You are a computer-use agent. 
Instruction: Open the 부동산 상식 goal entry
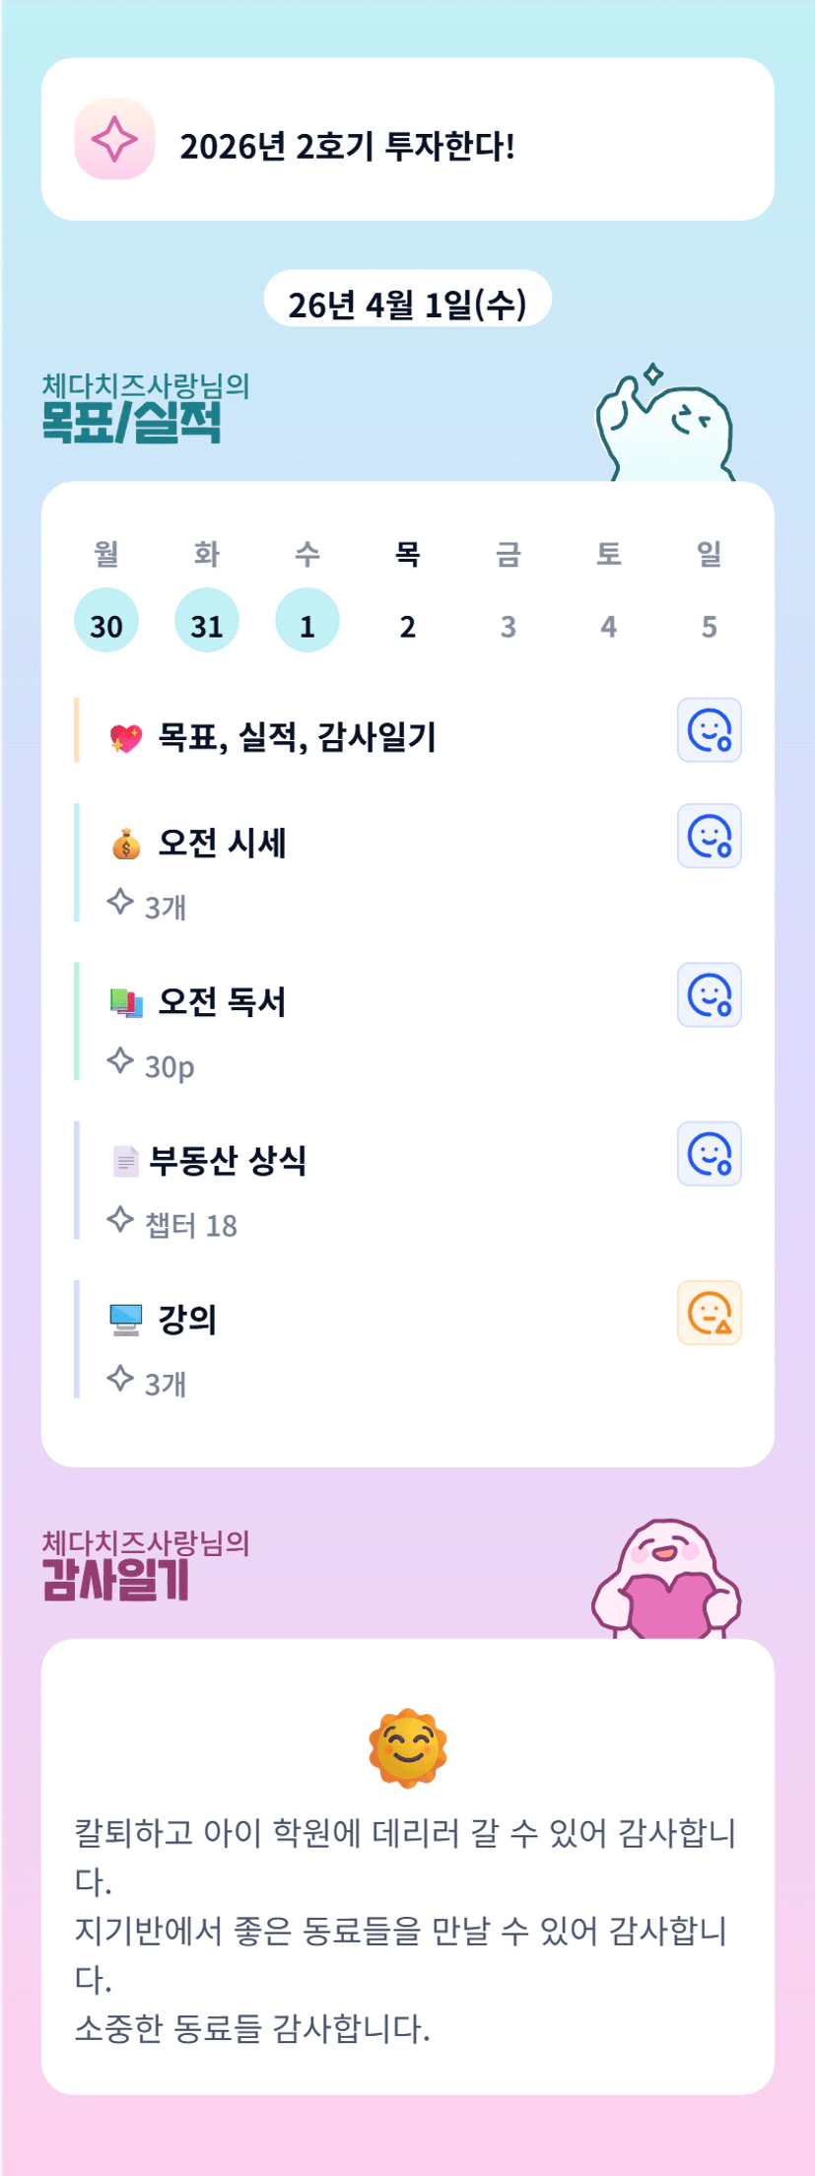[229, 1161]
